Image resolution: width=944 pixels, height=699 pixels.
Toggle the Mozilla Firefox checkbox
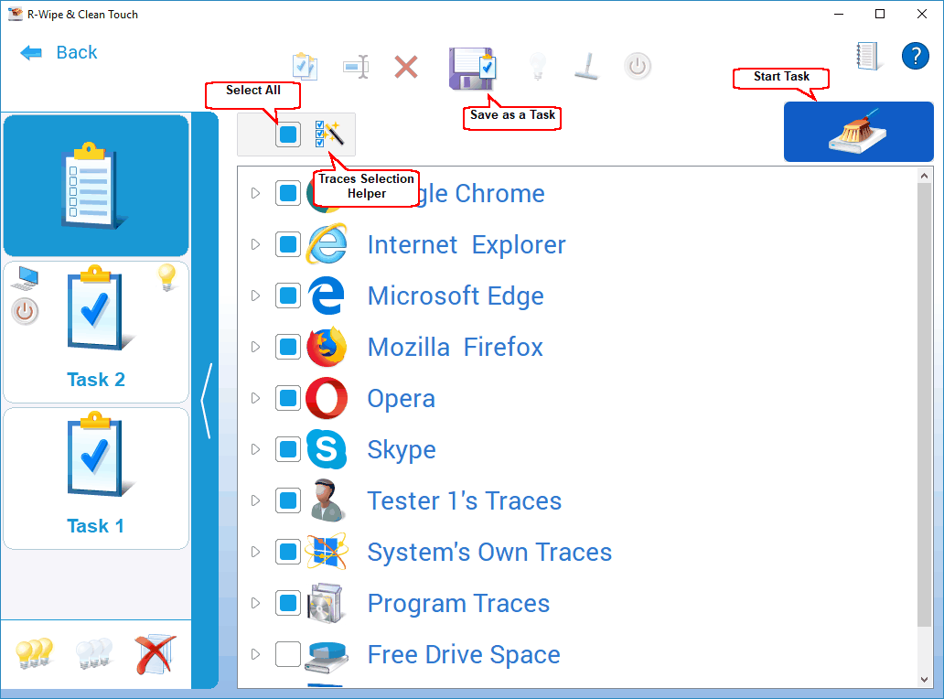click(288, 347)
